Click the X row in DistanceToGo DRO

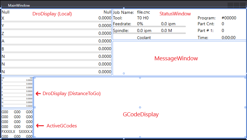(17, 80)
